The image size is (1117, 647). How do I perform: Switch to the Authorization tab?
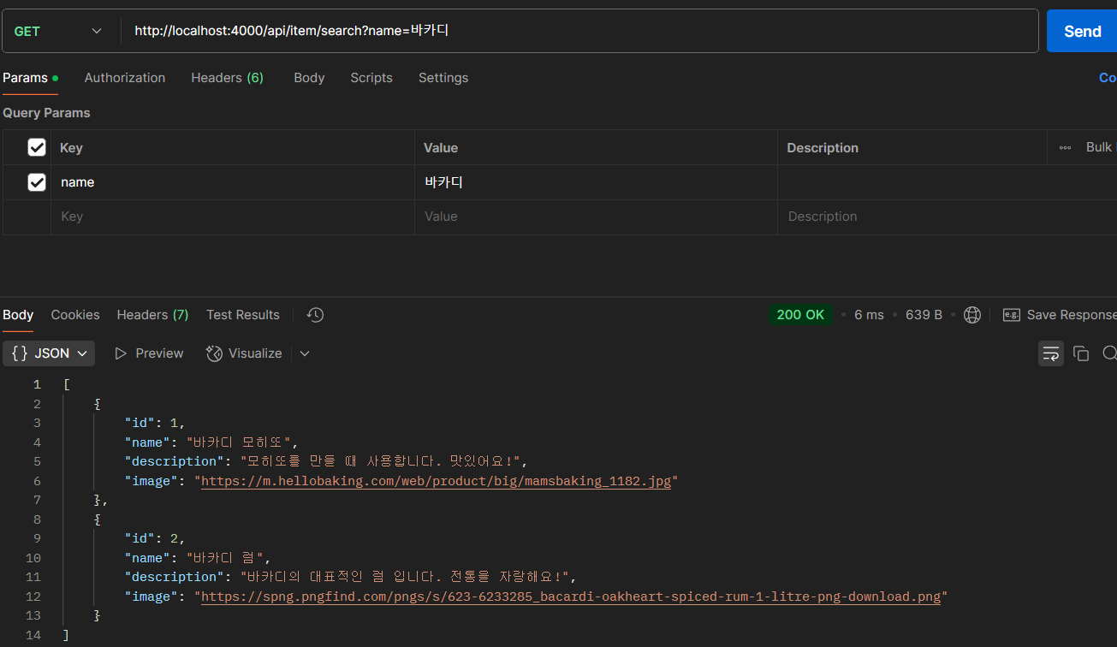124,77
